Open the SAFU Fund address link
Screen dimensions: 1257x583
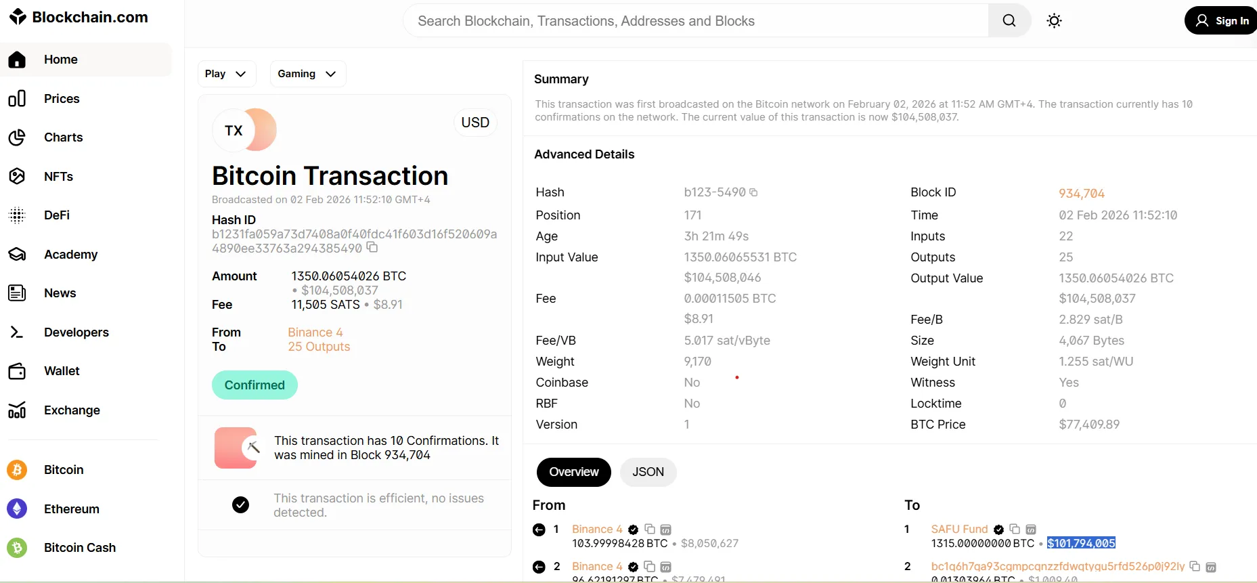point(959,529)
